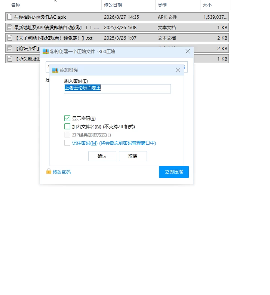Click the 与你相连的恋爱FLAG.apk file icon
This screenshot has width=270, height=295.
[x=10, y=17]
